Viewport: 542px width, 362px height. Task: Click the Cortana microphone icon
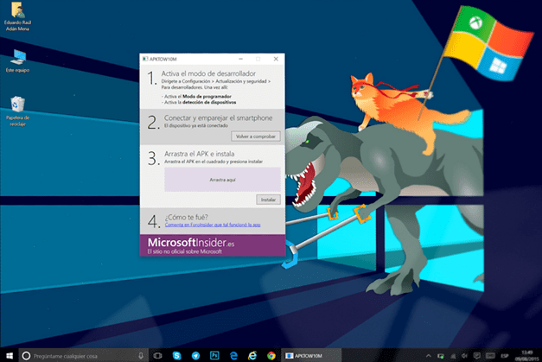point(141,355)
